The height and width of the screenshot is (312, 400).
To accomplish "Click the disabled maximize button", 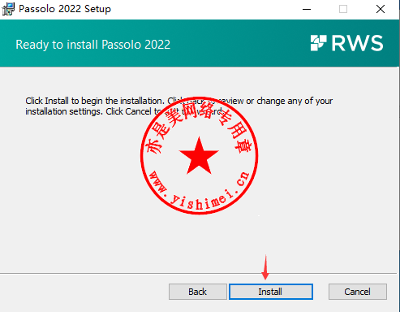I will click(343, 9).
